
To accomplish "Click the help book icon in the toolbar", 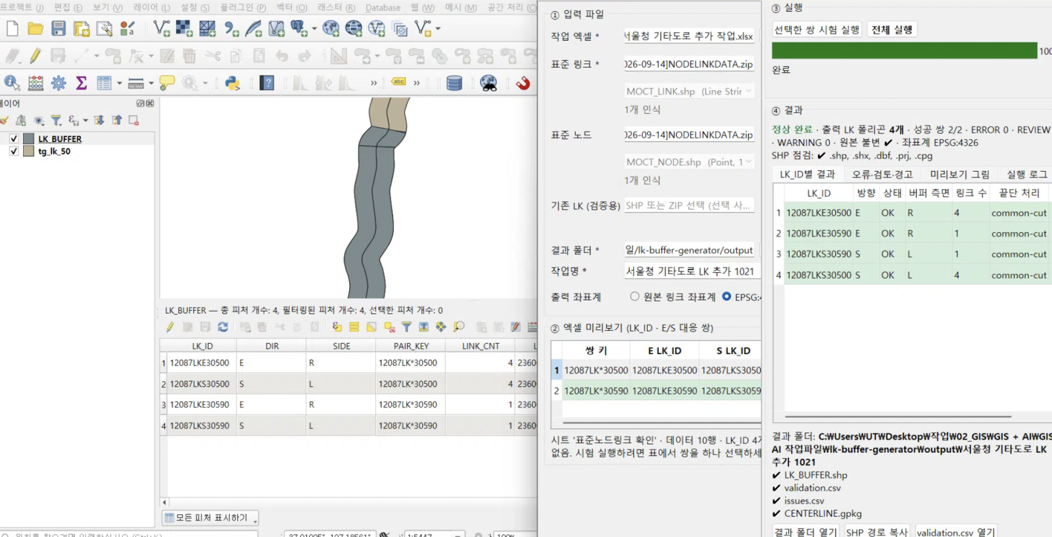I will pyautogui.click(x=267, y=83).
